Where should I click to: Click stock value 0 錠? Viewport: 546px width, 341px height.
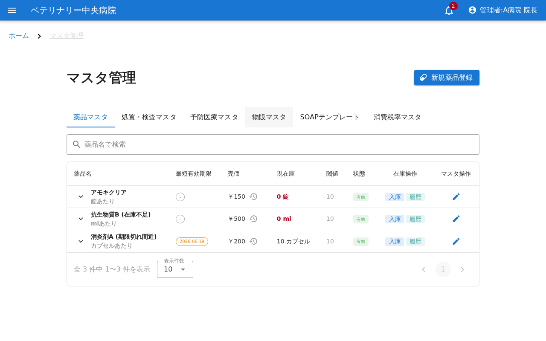point(283,197)
